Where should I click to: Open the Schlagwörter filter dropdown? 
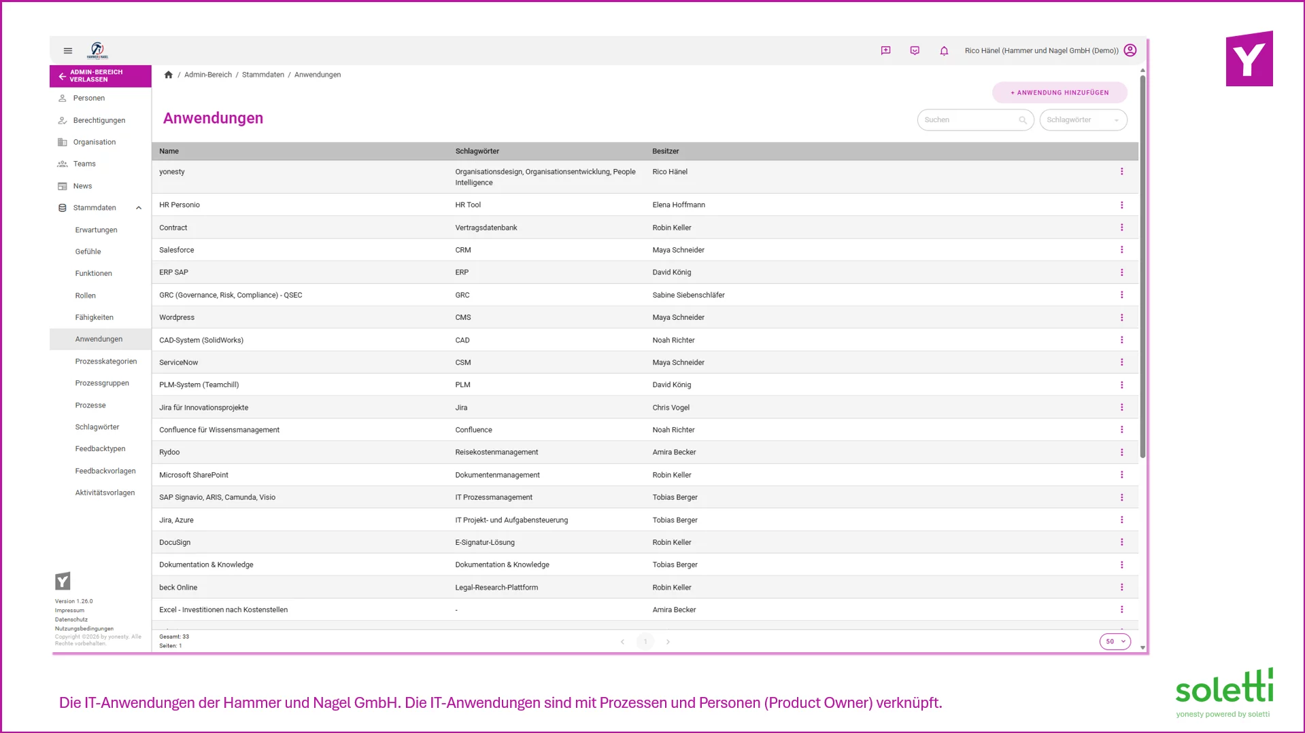(1083, 120)
